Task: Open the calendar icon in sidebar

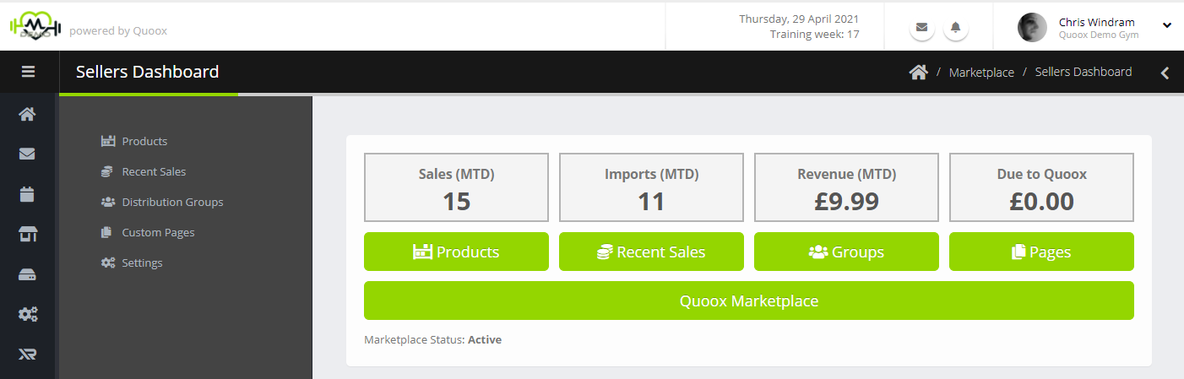Action: [28, 194]
